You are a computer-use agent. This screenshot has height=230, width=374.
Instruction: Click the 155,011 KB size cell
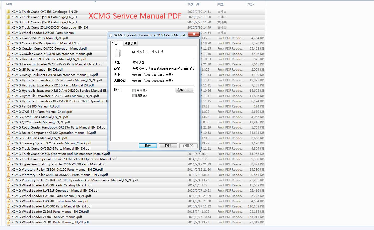click(x=256, y=217)
